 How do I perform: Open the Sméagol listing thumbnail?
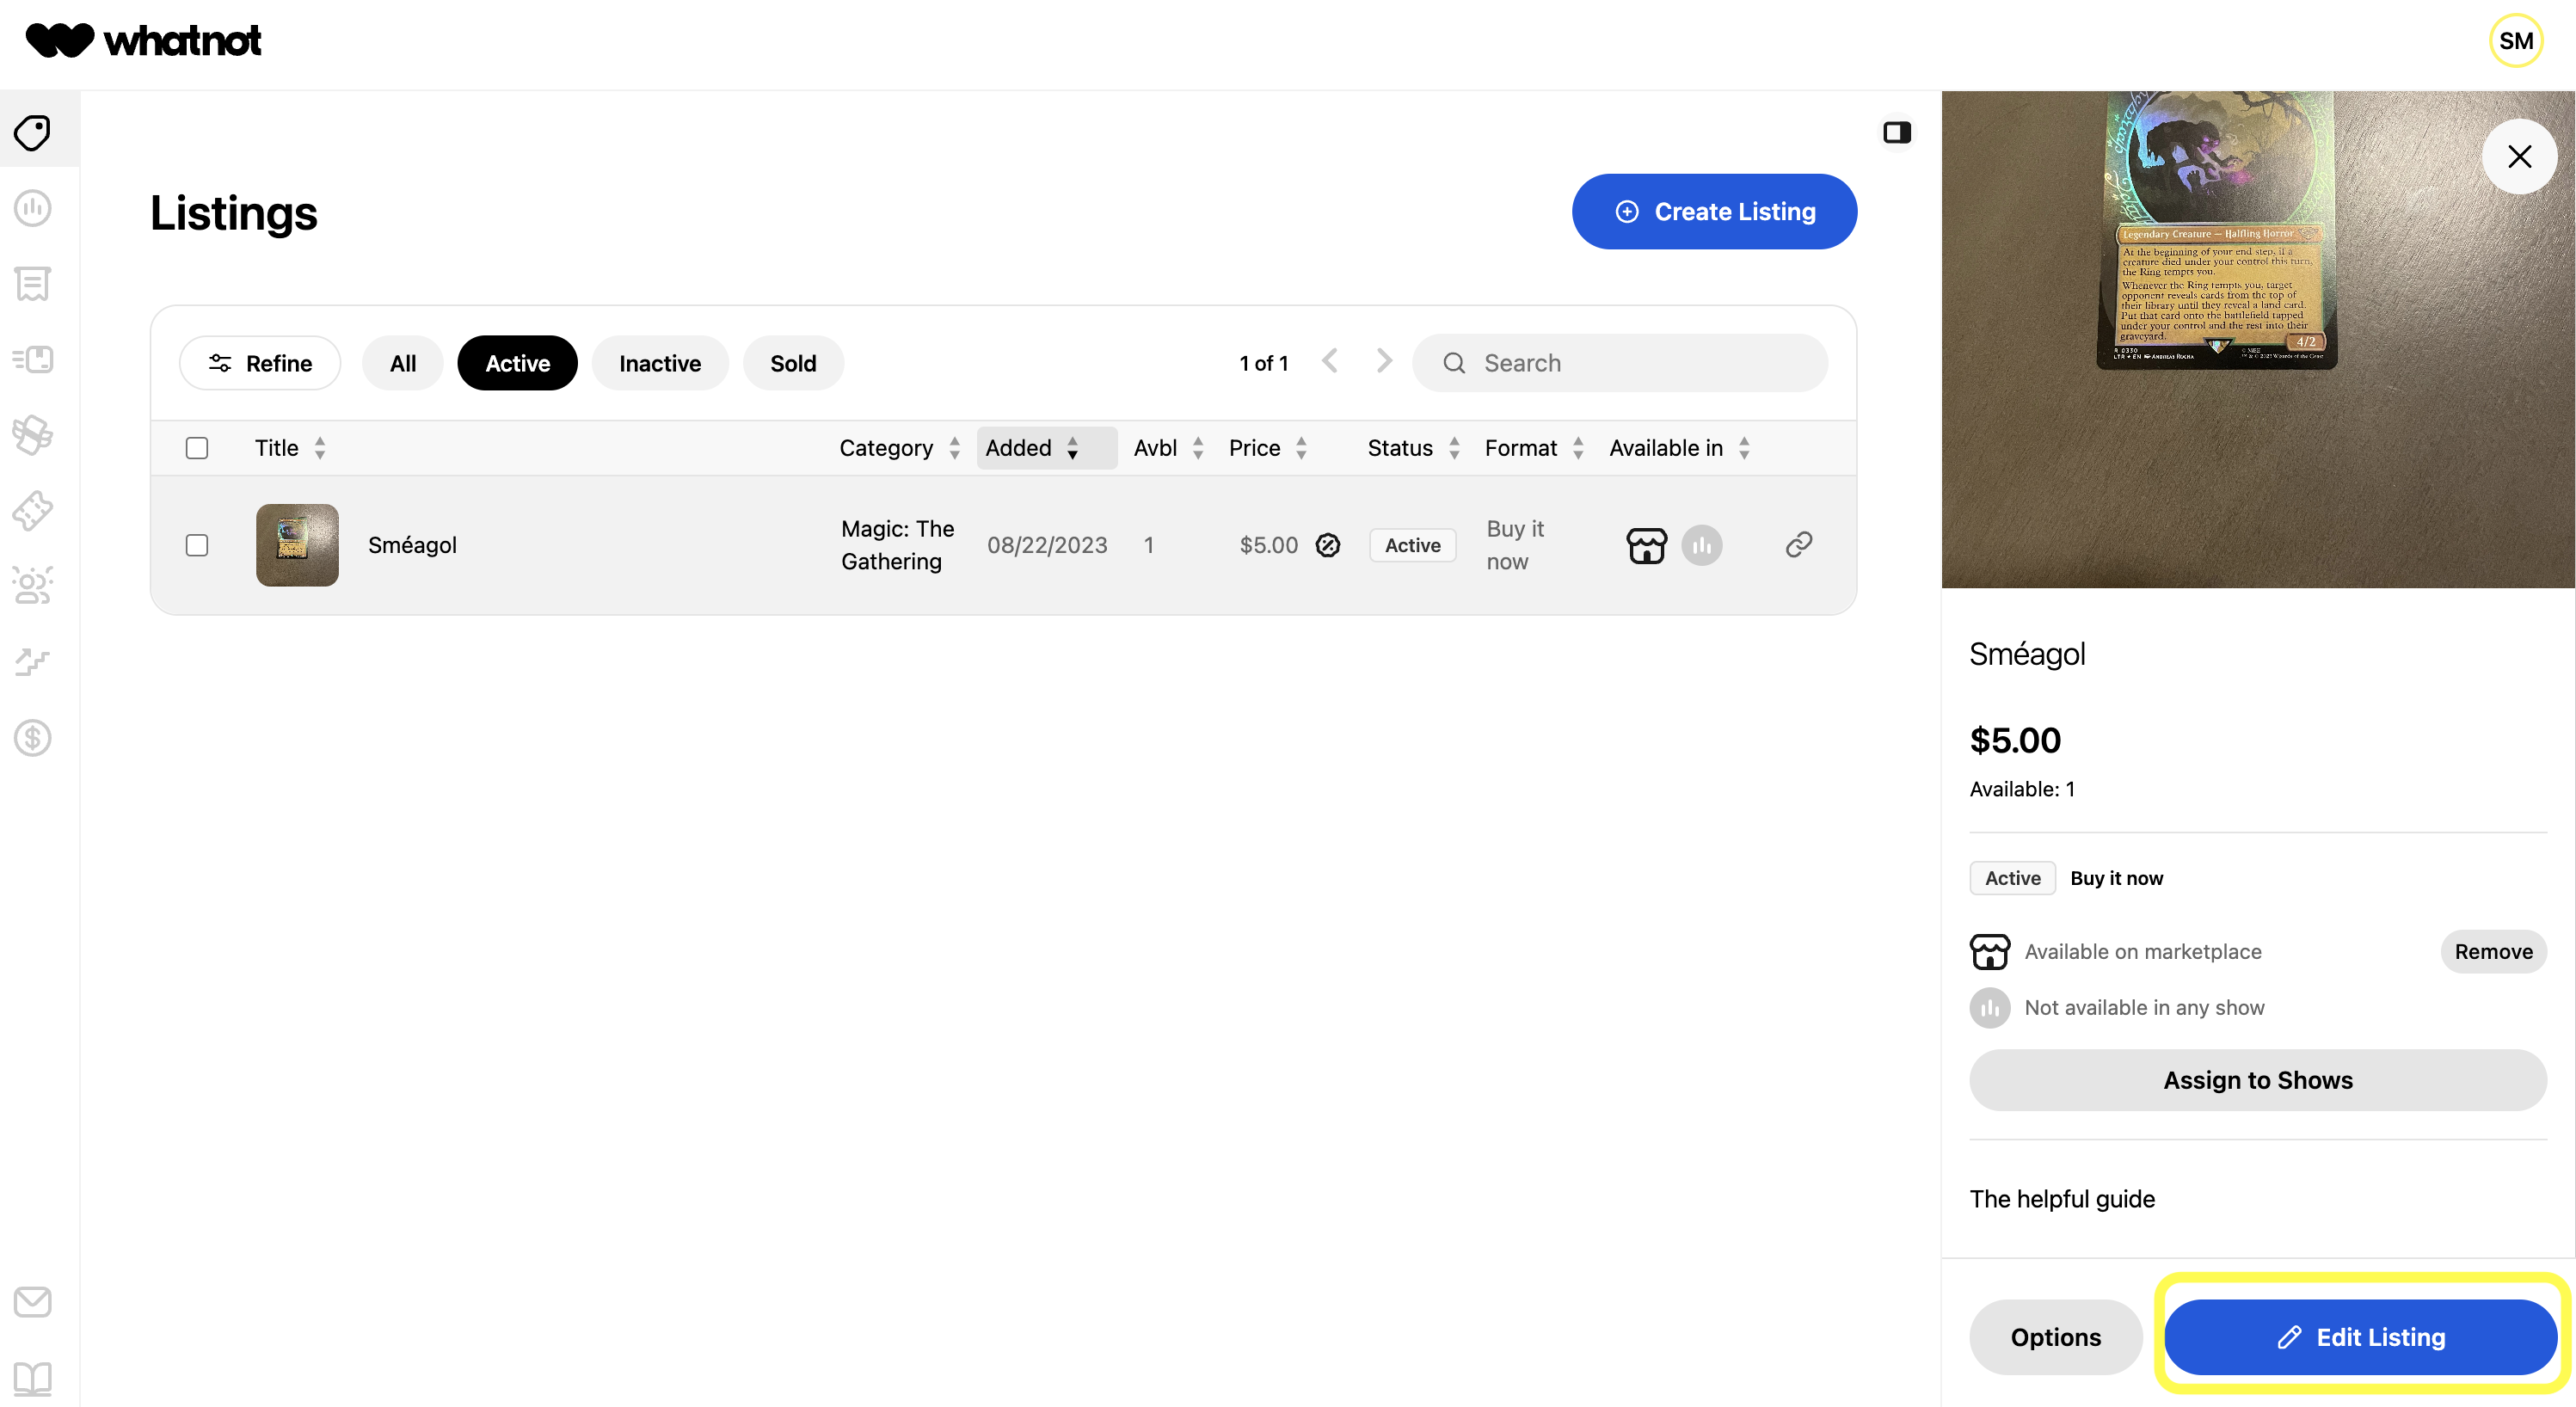pyautogui.click(x=297, y=545)
